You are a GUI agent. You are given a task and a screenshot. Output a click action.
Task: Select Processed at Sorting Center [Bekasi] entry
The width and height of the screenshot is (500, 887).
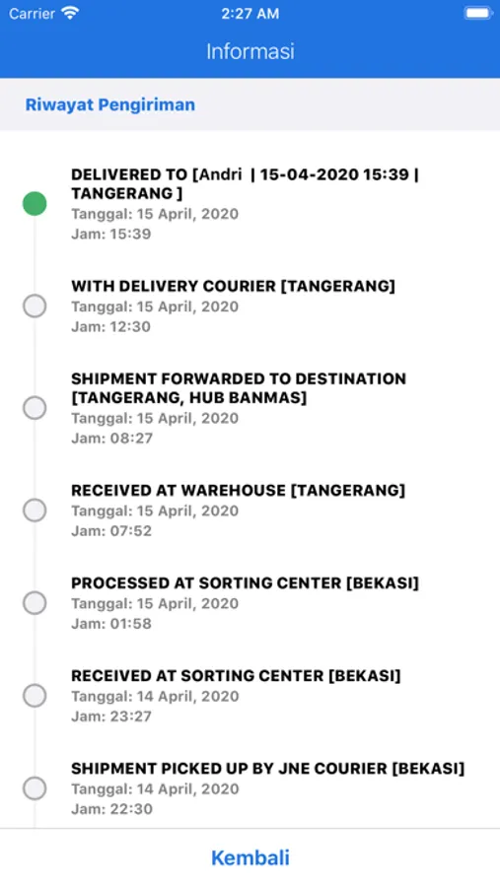pyautogui.click(x=250, y=603)
